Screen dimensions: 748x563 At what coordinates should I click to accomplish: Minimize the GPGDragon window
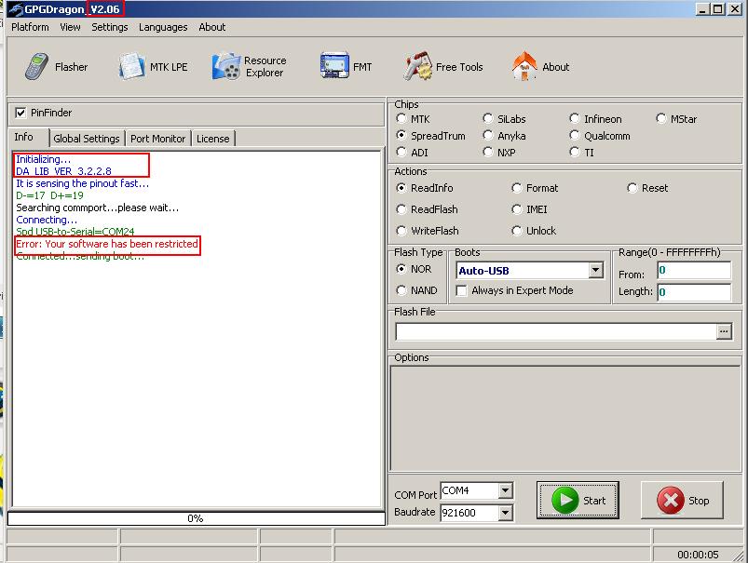[x=702, y=9]
